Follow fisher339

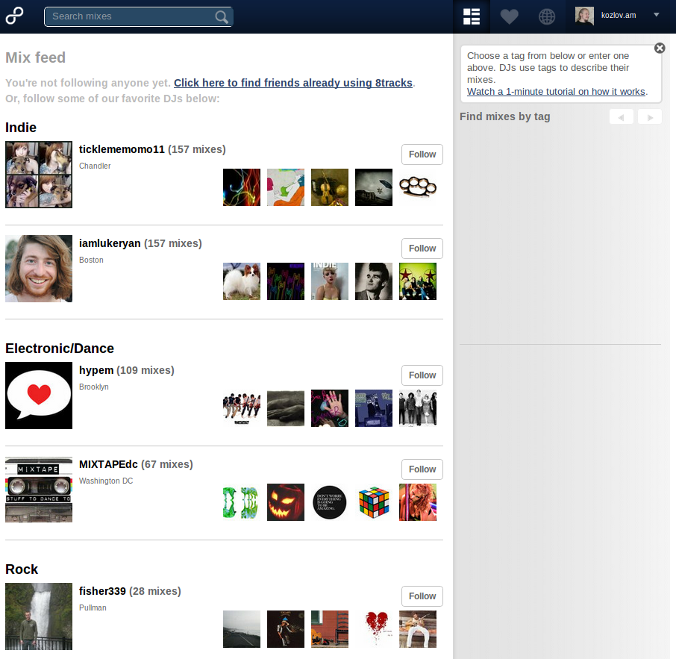[x=422, y=596]
